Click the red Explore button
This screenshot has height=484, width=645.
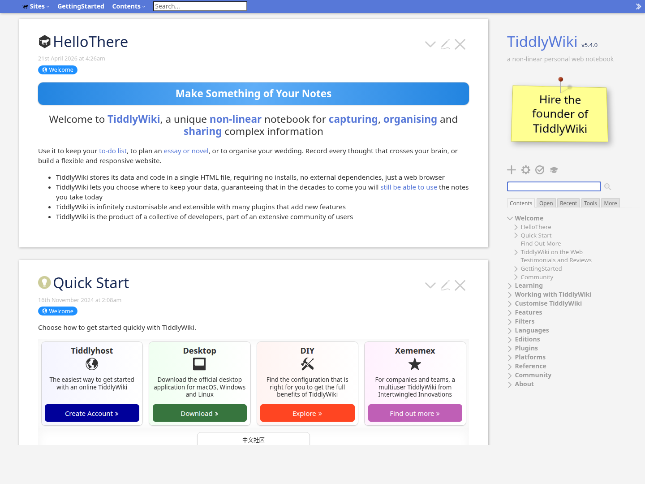(x=307, y=413)
